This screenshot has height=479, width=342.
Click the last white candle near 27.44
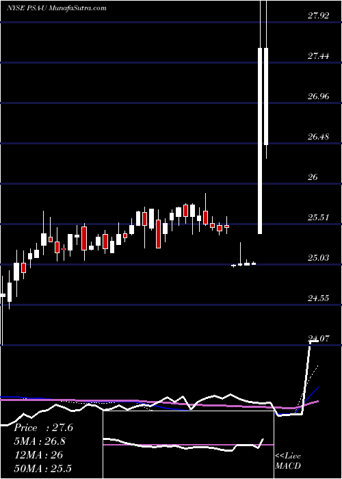[x=266, y=96]
